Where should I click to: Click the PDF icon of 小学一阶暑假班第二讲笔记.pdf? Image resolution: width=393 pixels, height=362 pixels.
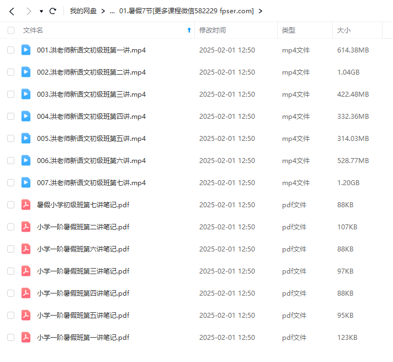[26, 227]
